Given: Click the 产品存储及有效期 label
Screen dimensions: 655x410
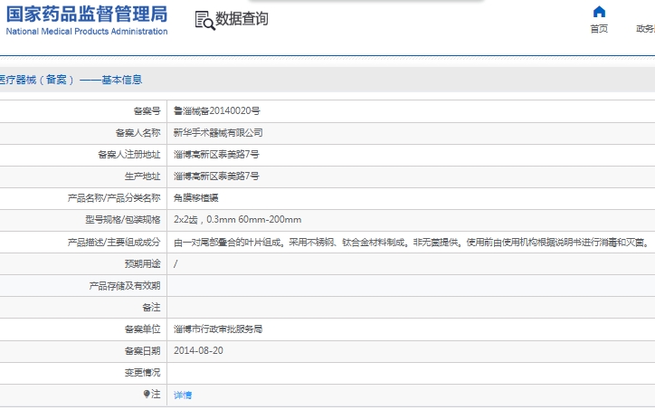Looking at the screenshot, I should [125, 285].
